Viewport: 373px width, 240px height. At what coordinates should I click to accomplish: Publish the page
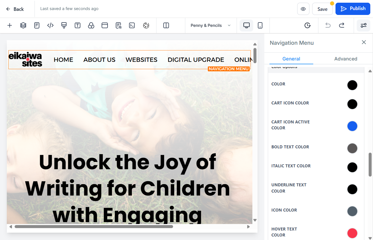(353, 9)
